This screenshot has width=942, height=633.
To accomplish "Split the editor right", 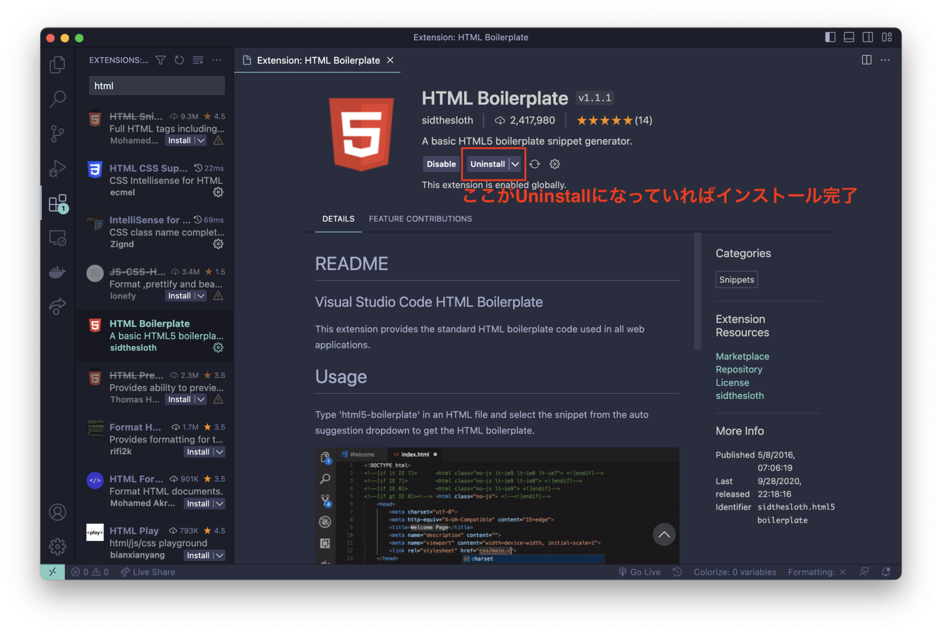I will [x=866, y=60].
